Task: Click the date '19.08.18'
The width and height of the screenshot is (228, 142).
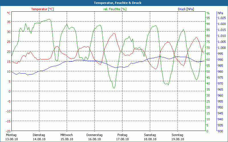Action: [x=178, y=139]
